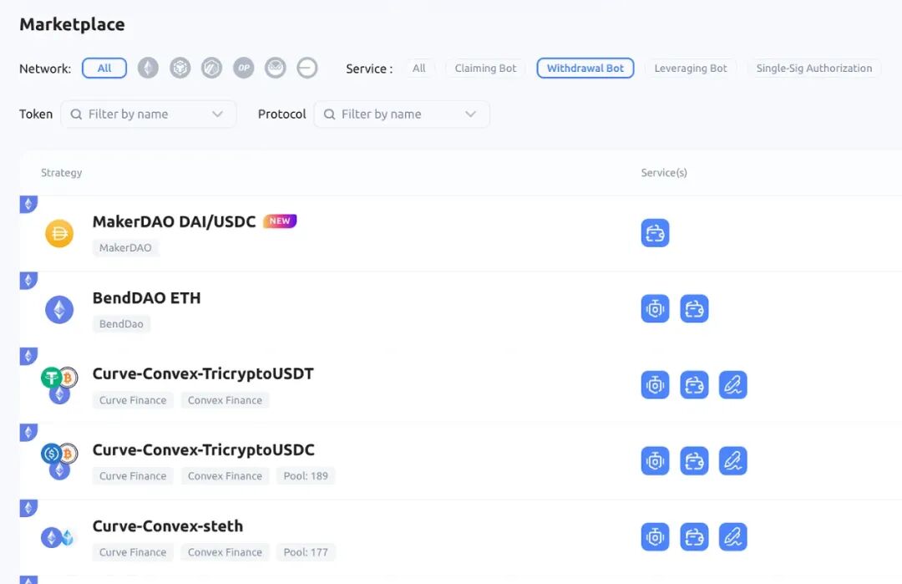Click TricryptoUSDT signature service icon
The height and width of the screenshot is (584, 902).
point(733,385)
